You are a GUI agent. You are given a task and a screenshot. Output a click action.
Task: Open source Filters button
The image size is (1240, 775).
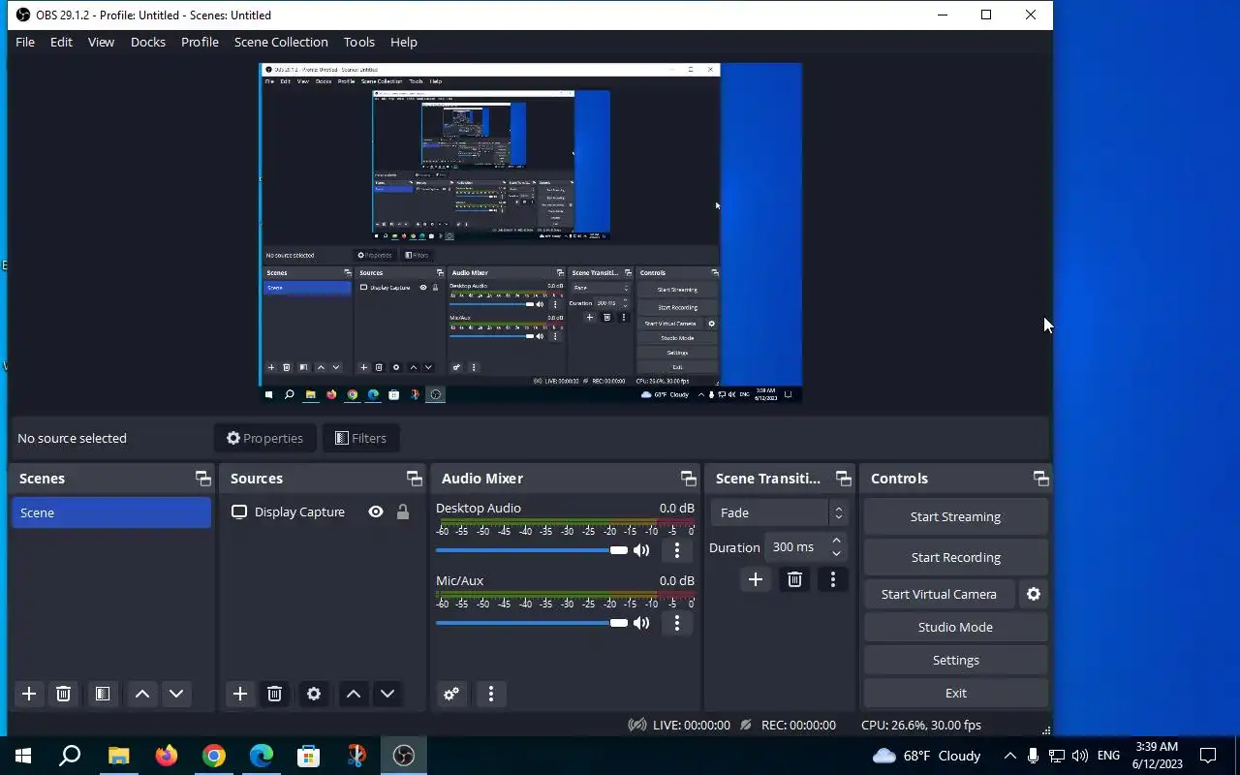[x=360, y=438]
